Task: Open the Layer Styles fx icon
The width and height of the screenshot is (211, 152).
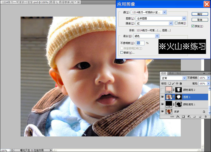Action: click(x=178, y=116)
